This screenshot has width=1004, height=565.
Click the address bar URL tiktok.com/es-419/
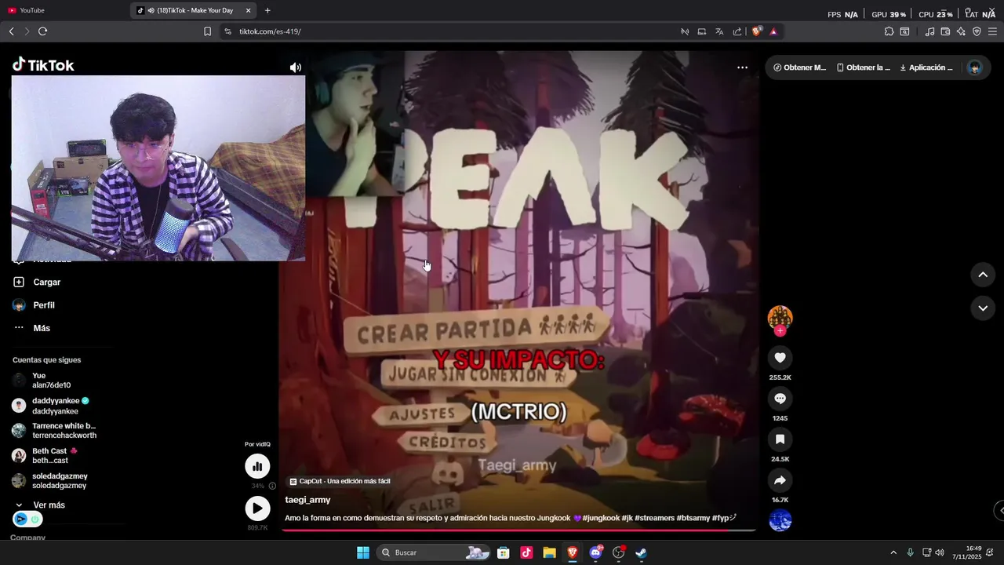(270, 31)
